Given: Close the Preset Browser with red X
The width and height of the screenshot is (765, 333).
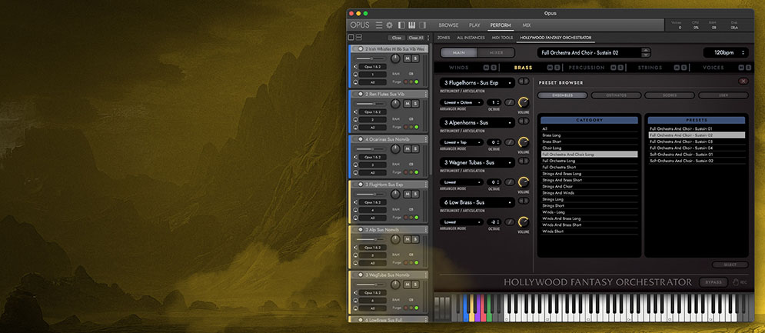Looking at the screenshot, I should pos(743,82).
